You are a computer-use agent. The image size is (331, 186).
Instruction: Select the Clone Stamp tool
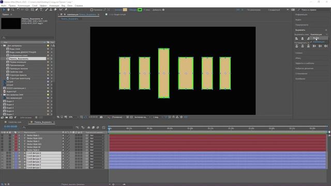point(51,10)
